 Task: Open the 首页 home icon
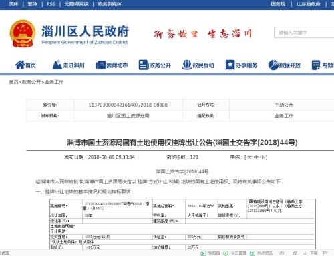20,65
